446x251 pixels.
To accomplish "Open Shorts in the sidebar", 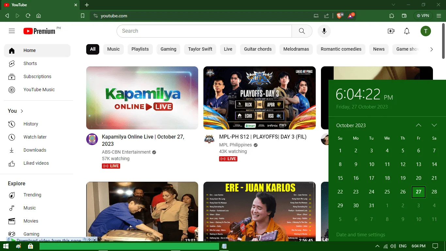I will coord(37,63).
